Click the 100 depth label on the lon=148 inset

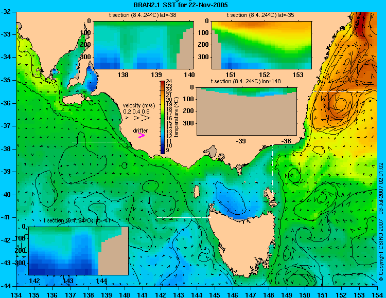188,99
